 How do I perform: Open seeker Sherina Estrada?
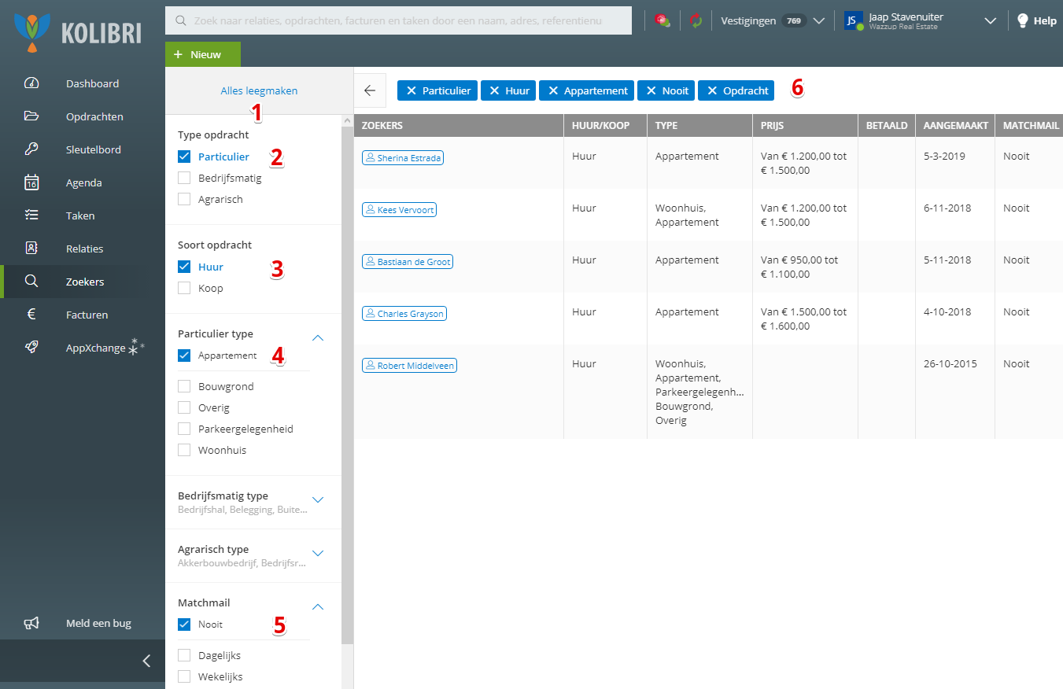point(403,158)
